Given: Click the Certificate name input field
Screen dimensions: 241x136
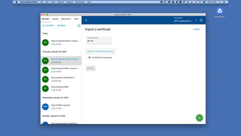Looking at the screenshot, I should (99, 40).
